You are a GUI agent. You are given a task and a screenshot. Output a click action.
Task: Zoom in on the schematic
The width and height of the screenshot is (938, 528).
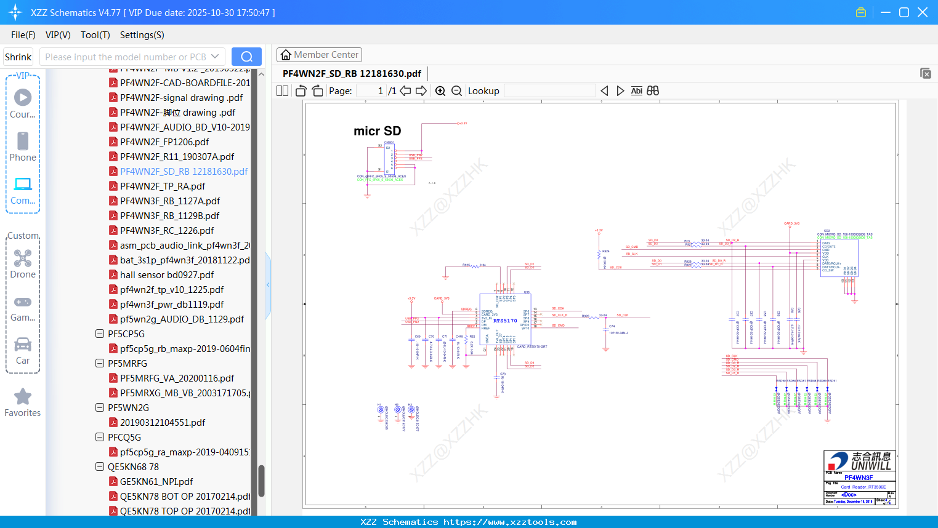click(x=440, y=91)
